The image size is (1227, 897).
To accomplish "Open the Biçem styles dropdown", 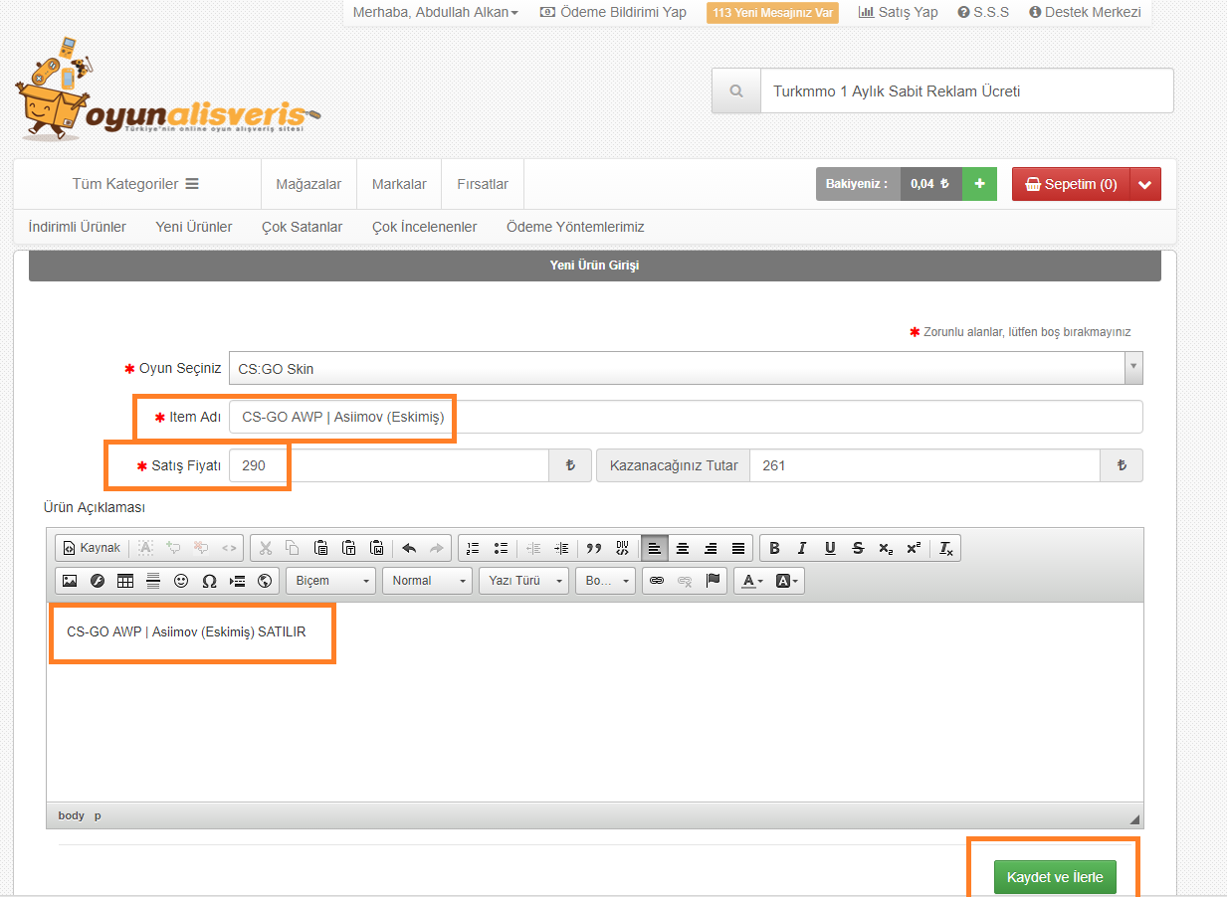I will tap(330, 580).
